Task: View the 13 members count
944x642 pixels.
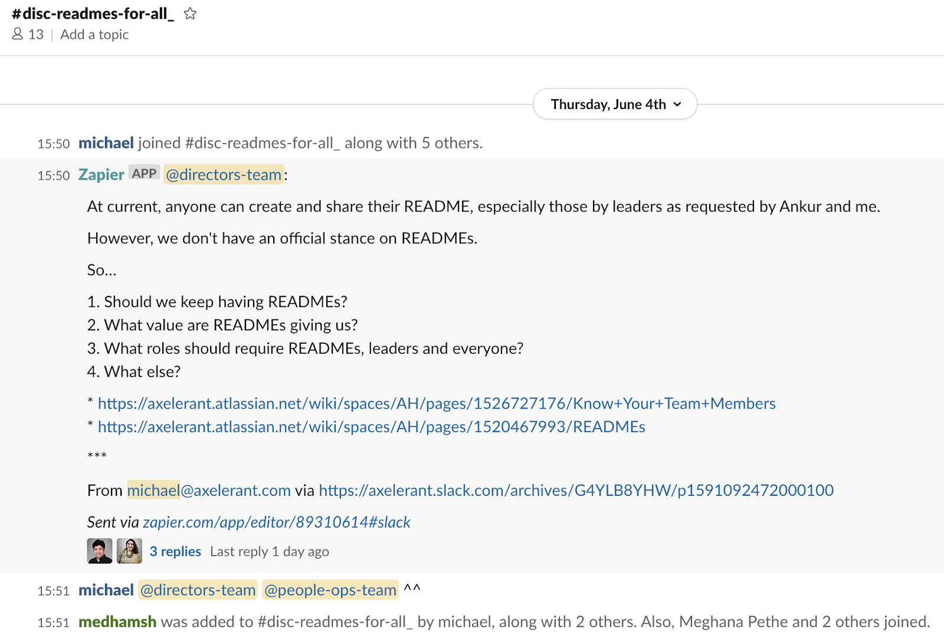Action: tap(36, 34)
